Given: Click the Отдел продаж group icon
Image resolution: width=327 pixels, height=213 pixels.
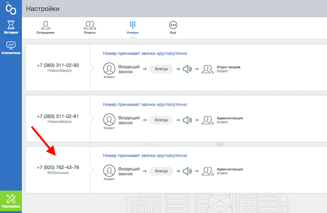Looking at the screenshot, I should click(x=208, y=69).
